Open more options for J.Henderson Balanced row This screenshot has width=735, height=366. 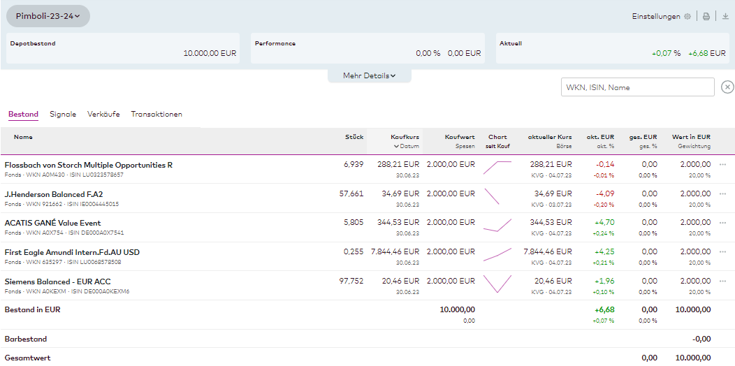tap(722, 193)
